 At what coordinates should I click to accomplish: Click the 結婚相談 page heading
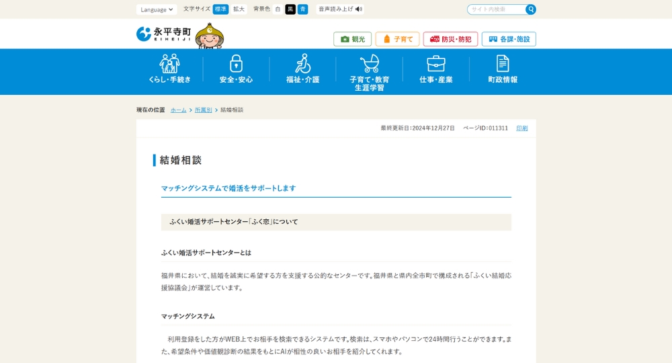(x=180, y=160)
